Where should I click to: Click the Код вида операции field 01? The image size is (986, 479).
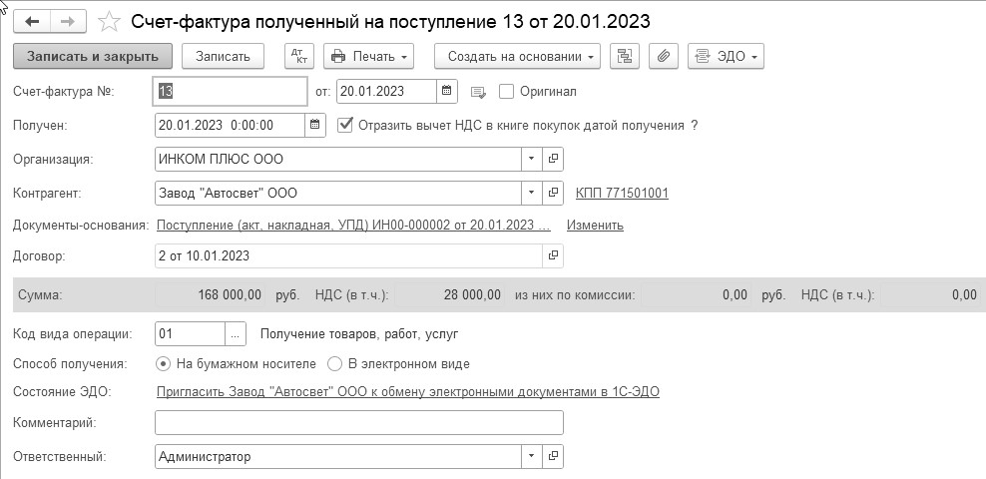coord(190,333)
